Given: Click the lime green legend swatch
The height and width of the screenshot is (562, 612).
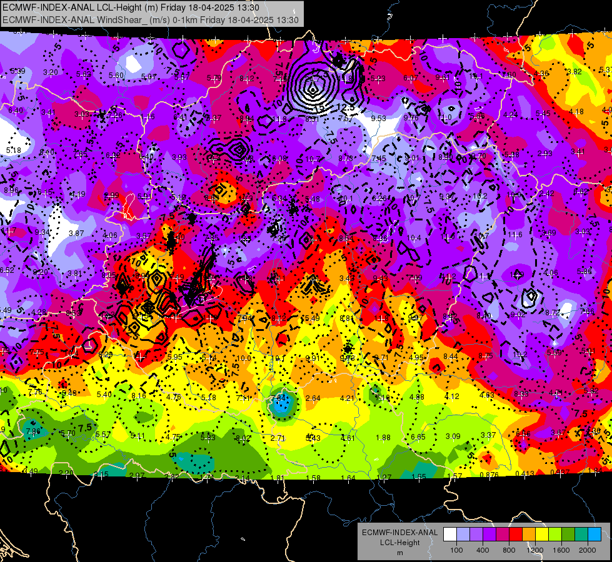Looking at the screenshot, I should click(554, 535).
